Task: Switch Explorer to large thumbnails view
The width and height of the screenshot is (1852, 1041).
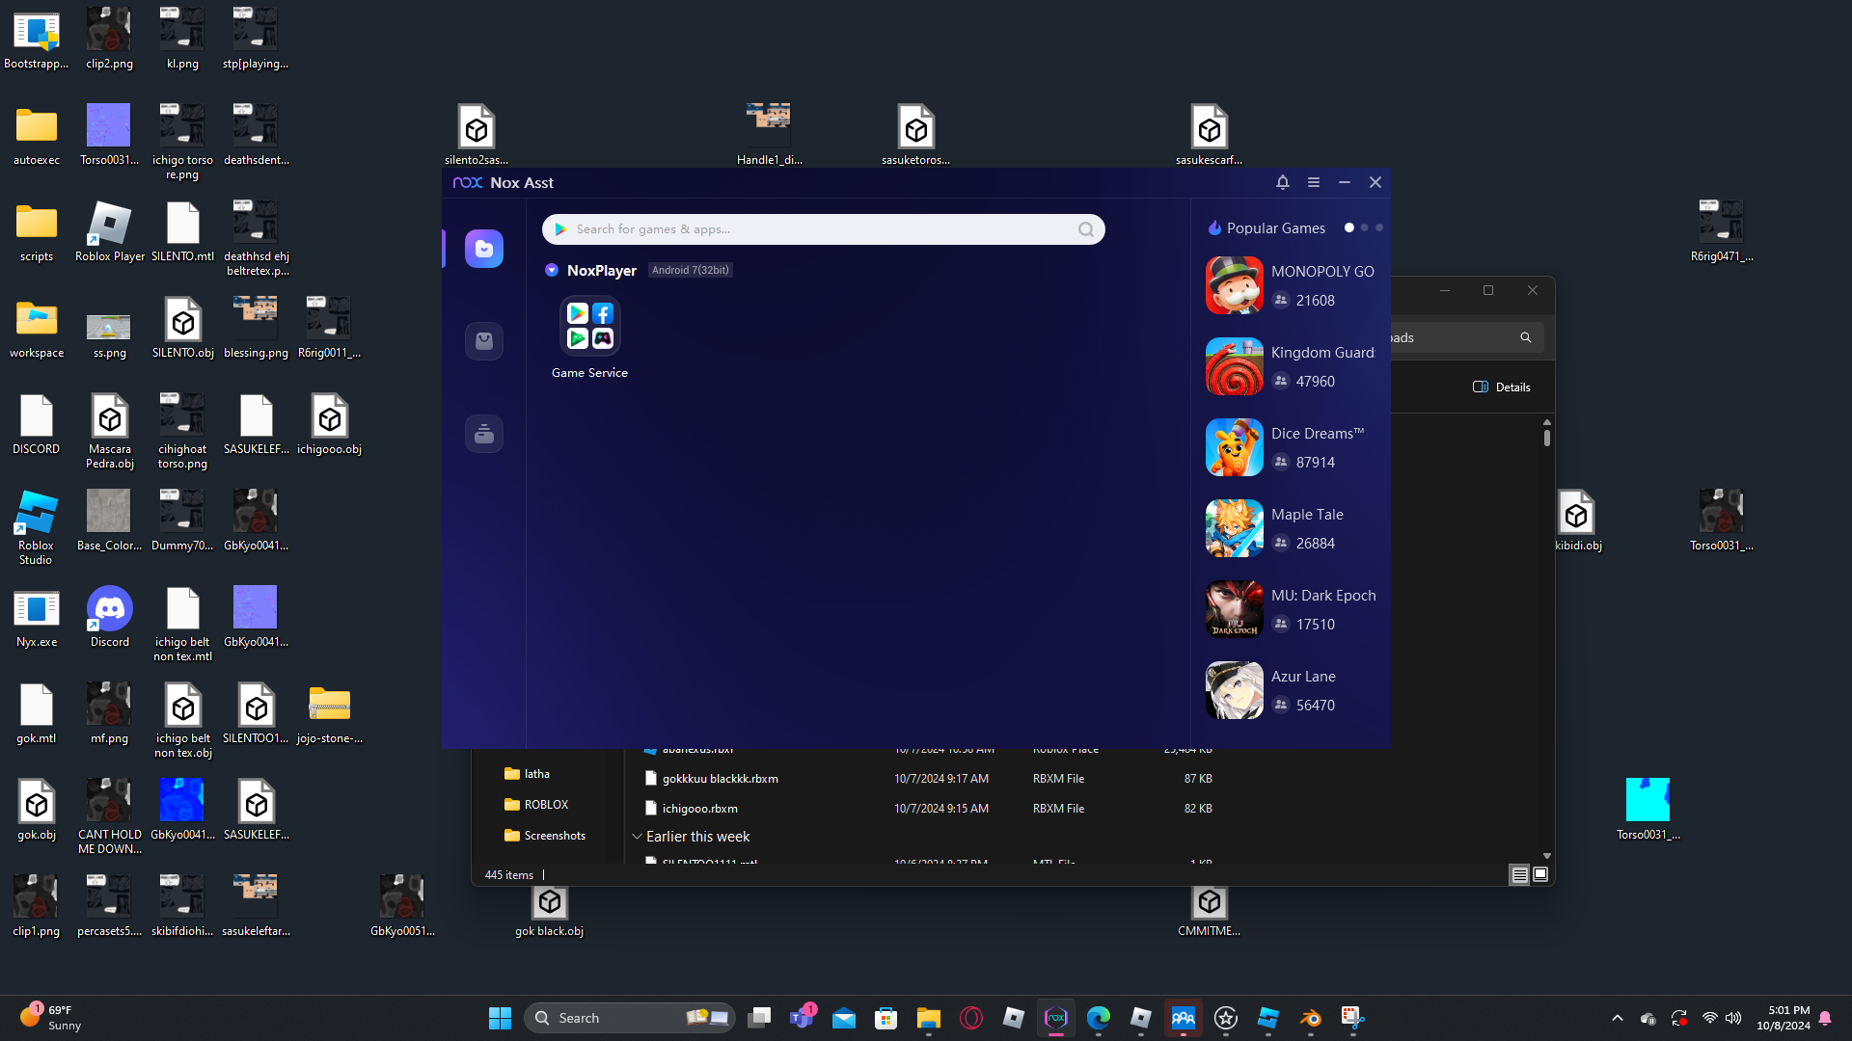Action: coord(1540,874)
